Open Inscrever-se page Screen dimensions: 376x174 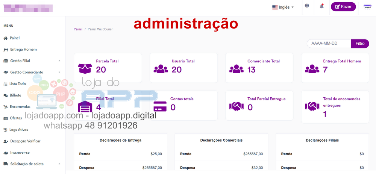coord(20,153)
